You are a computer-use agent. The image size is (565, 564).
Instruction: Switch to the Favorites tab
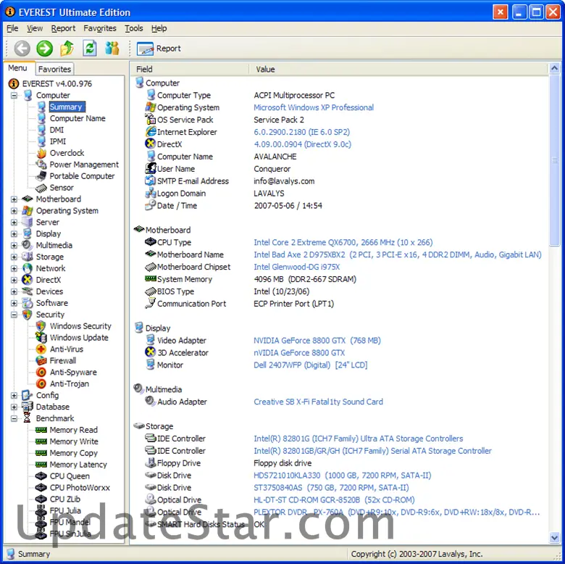(x=54, y=69)
